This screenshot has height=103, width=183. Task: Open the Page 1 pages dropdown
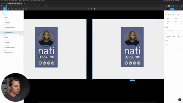tap(20, 12)
